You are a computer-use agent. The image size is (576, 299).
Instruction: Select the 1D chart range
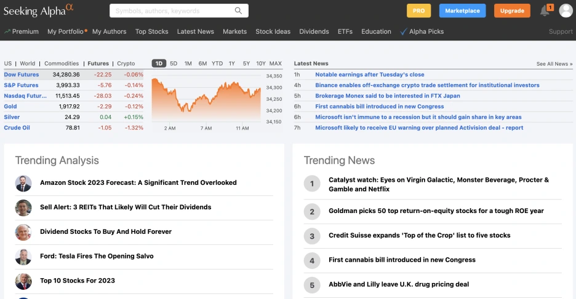click(159, 63)
